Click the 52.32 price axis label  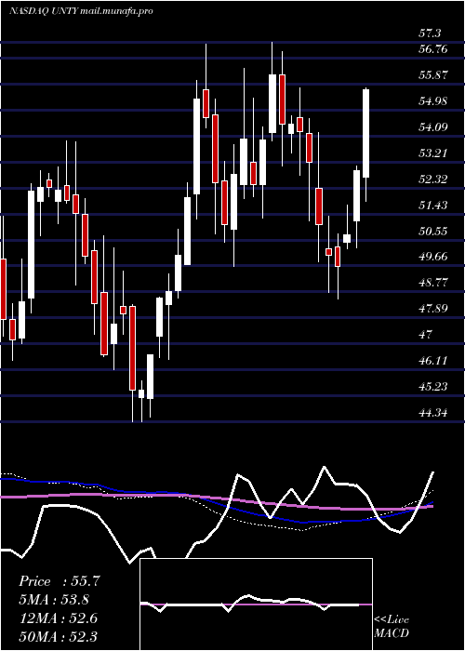tap(433, 179)
